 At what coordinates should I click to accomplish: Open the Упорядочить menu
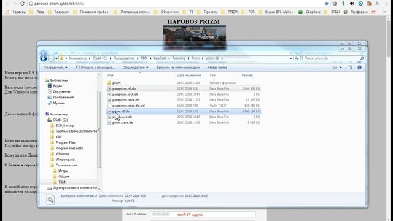[56, 68]
